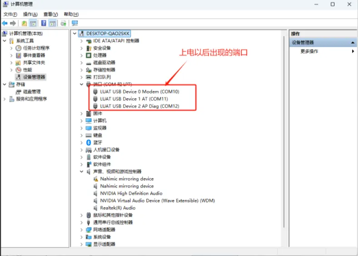Image resolution: width=358 pixels, height=256 pixels.
Task: Select LUAT USB Device 1 AT (COM11)
Action: tap(134, 99)
